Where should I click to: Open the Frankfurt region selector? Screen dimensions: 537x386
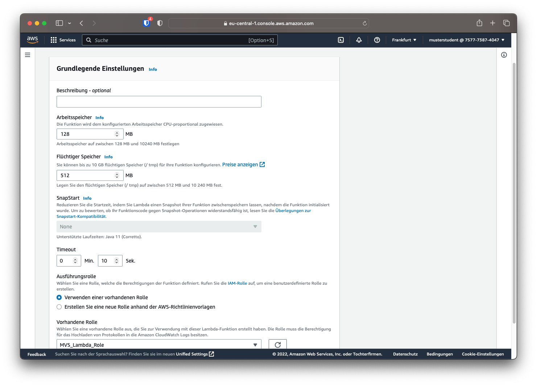click(404, 40)
